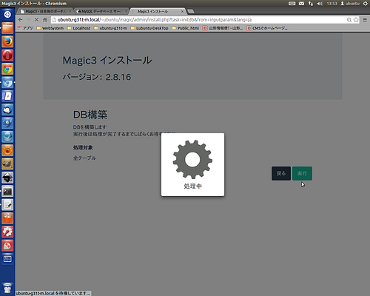Image resolution: width=370 pixels, height=296 pixels.
Task: Open the gear-and-wrench settings launcher icon
Action: pyautogui.click(x=7, y=232)
